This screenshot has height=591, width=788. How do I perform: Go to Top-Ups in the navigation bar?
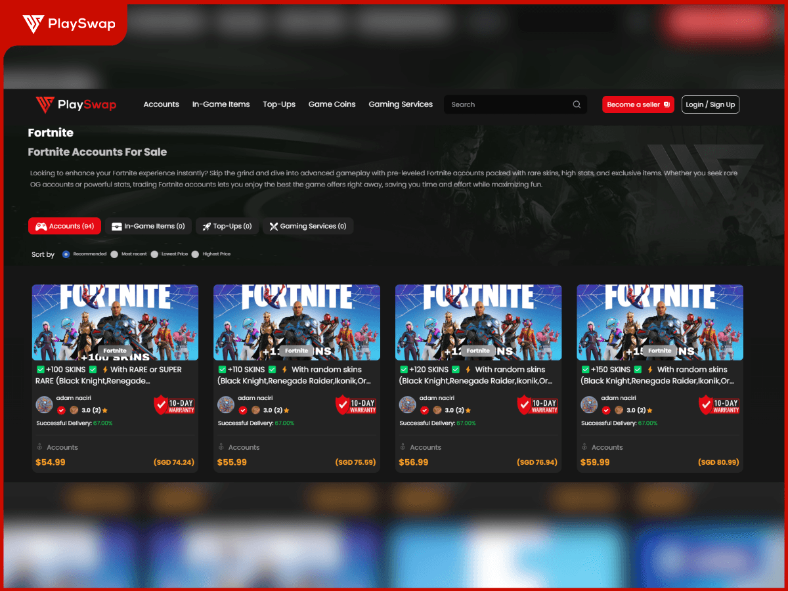[x=279, y=104]
